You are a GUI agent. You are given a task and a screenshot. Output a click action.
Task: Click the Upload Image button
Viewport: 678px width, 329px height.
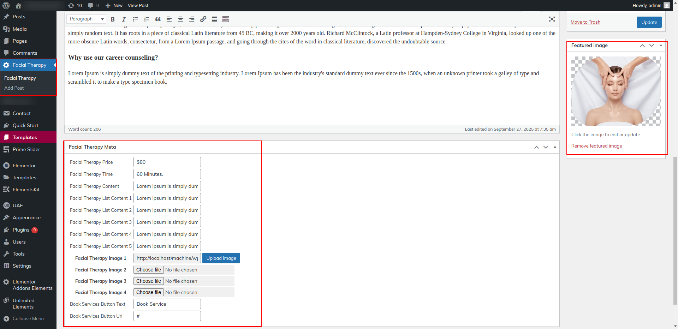pyautogui.click(x=221, y=258)
